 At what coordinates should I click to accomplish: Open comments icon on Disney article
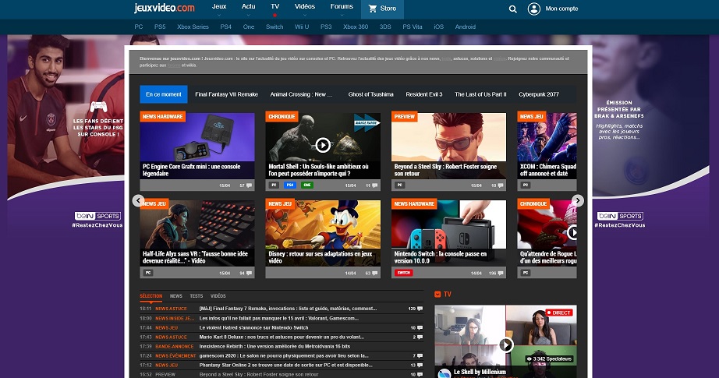click(x=374, y=273)
